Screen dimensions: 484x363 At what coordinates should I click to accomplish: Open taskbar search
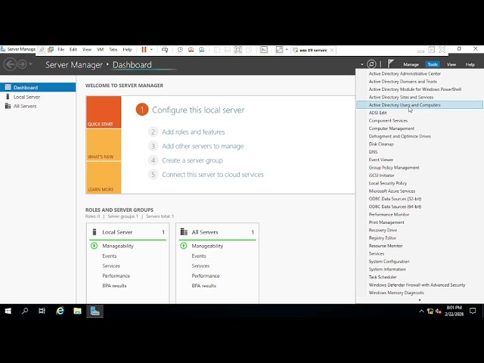tap(25, 311)
